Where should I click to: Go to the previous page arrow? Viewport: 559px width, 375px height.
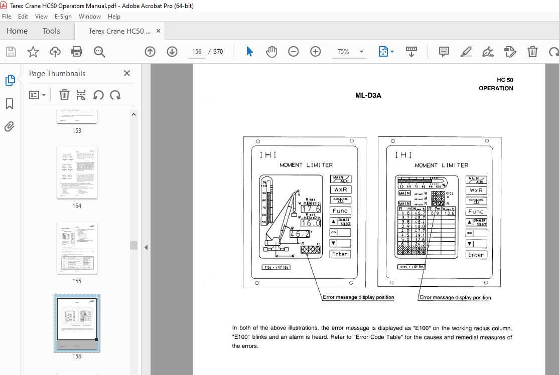point(150,52)
